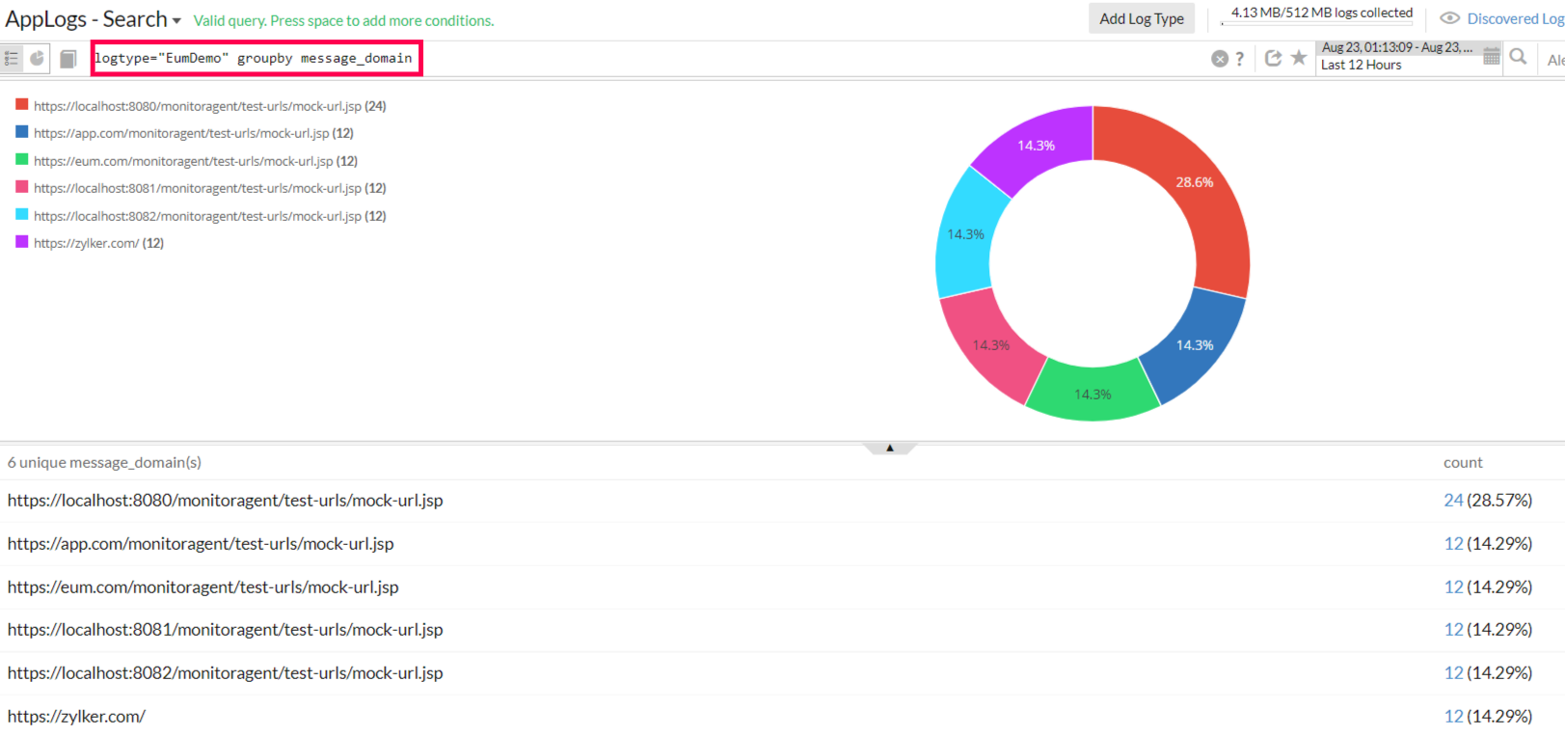The width and height of the screenshot is (1565, 736).
Task: Open the calendar date picker icon
Action: tap(1491, 56)
